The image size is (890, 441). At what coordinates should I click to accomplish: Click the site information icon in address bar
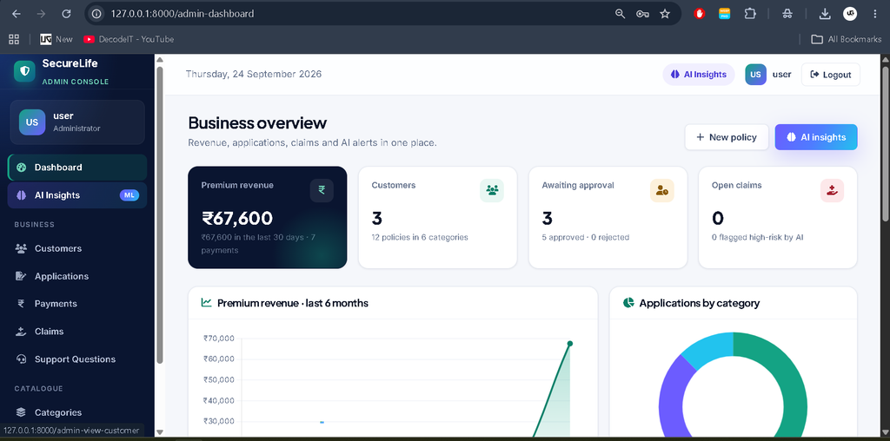96,14
